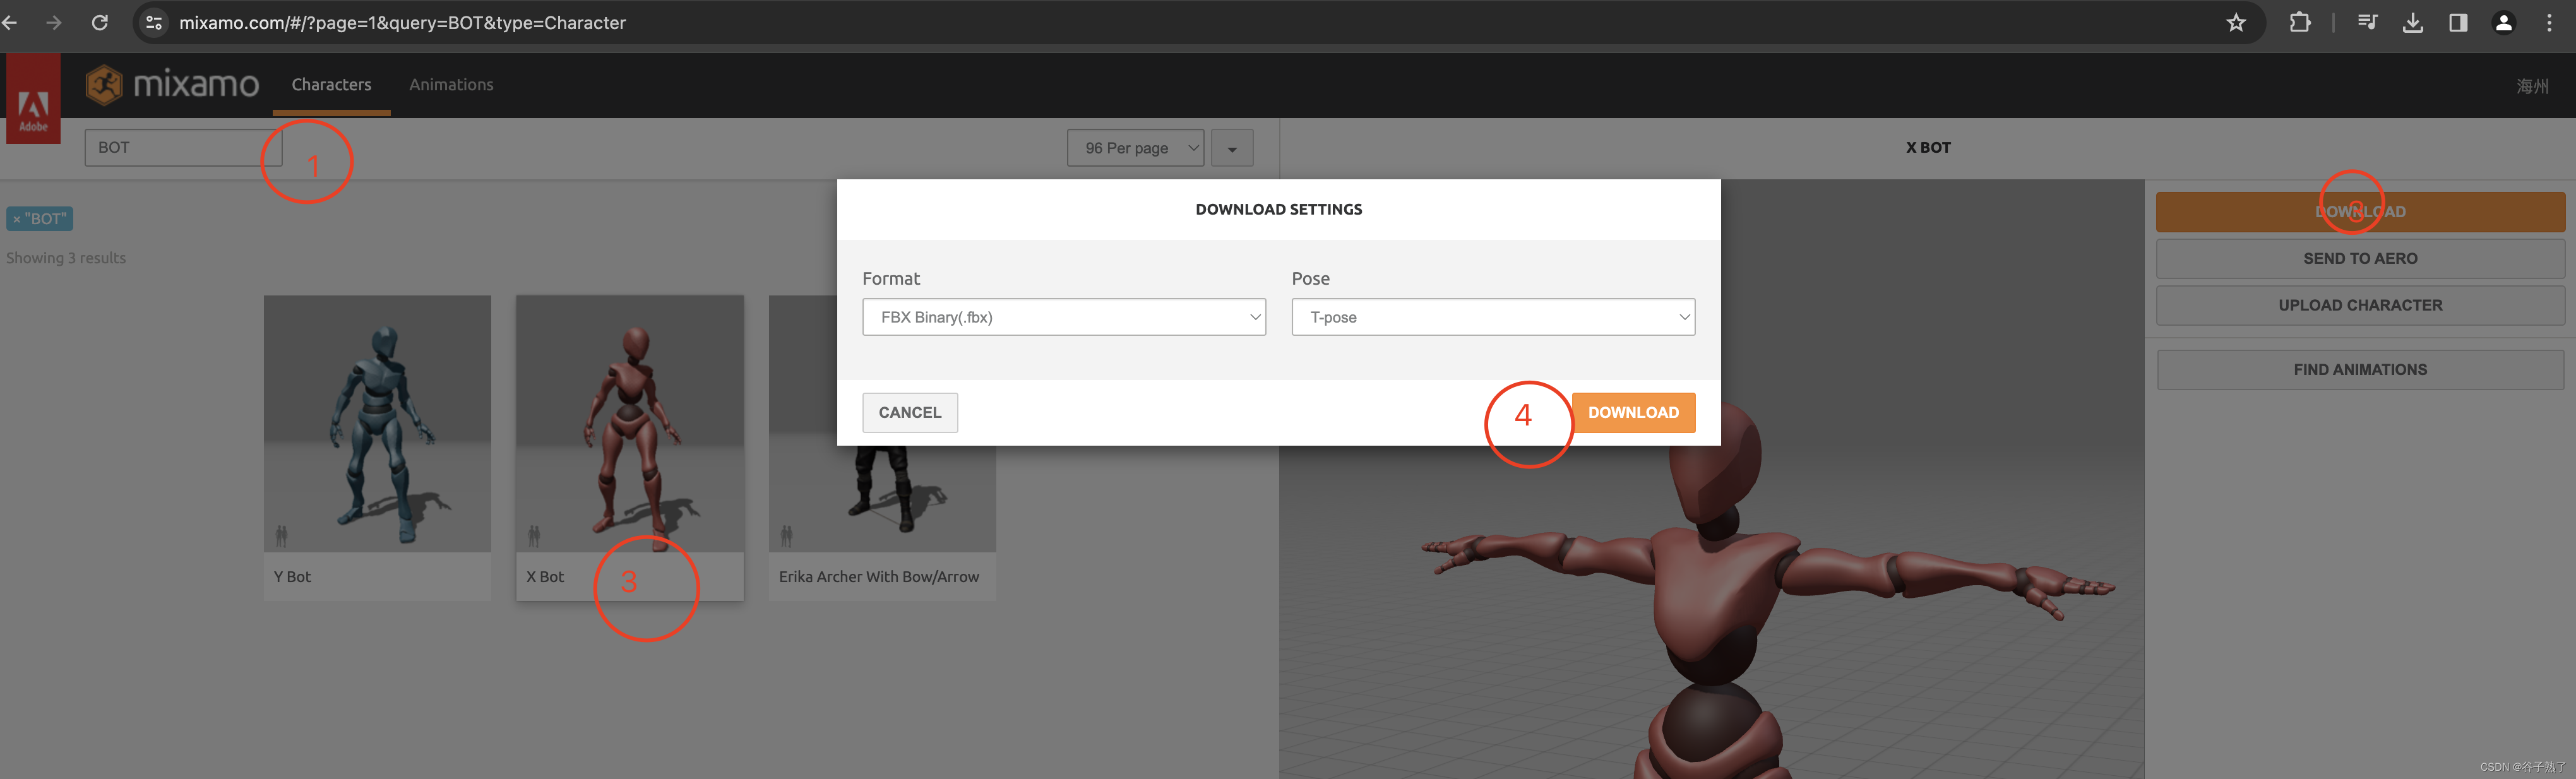Image resolution: width=2576 pixels, height=779 pixels.
Task: Toggle the browser side panel icon
Action: pos(2457,22)
